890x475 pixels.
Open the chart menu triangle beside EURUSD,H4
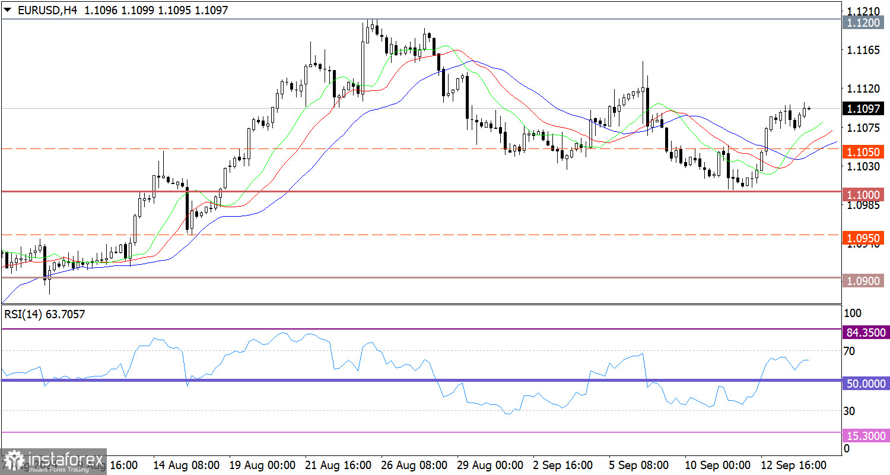(7, 10)
